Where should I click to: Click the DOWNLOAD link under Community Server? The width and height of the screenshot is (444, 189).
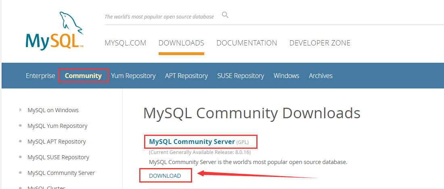pyautogui.click(x=165, y=176)
